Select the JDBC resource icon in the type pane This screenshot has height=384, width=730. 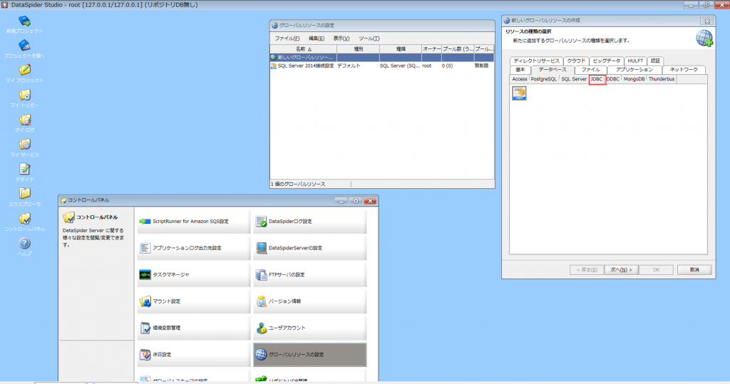click(x=519, y=93)
